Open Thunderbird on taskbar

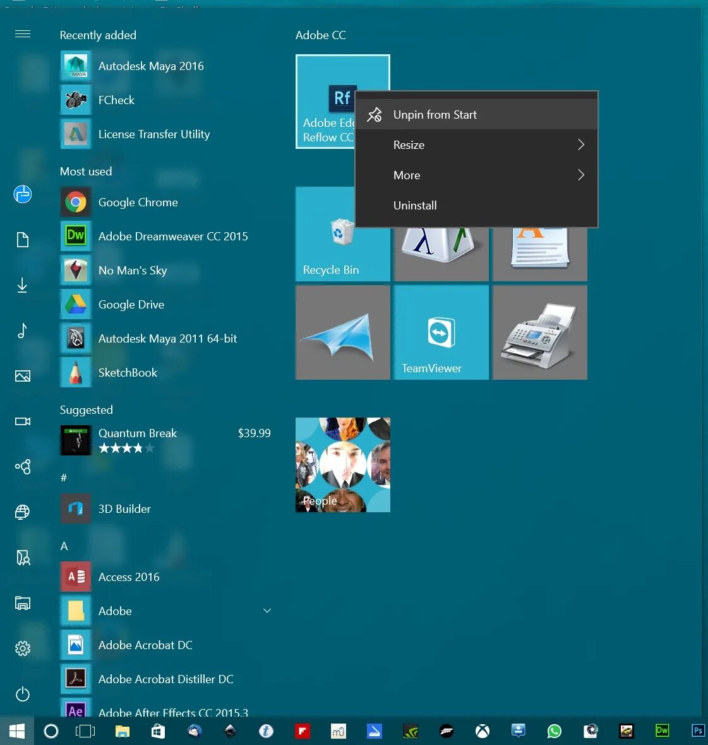(194, 730)
